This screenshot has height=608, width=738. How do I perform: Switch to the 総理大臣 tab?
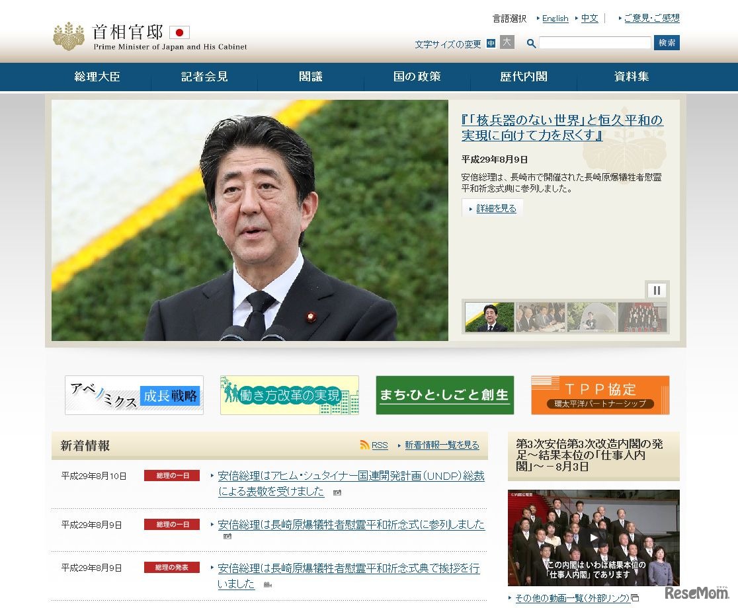(97, 77)
